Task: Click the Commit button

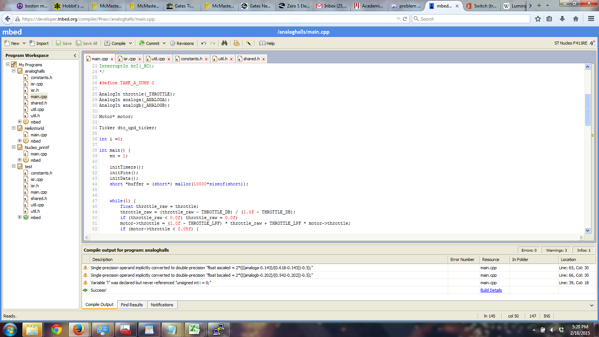Action: click(149, 43)
